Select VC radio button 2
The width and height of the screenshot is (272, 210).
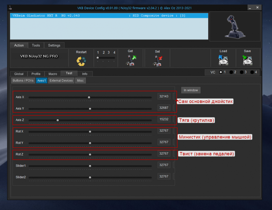tap(231, 72)
